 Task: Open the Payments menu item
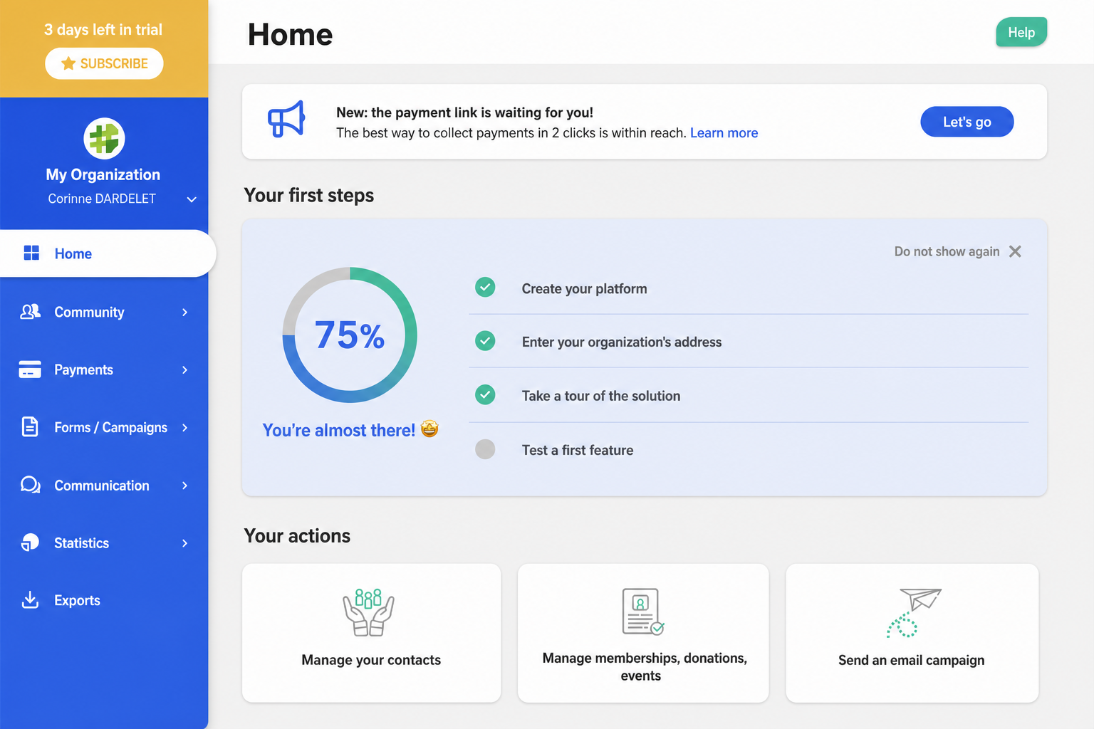click(x=104, y=369)
